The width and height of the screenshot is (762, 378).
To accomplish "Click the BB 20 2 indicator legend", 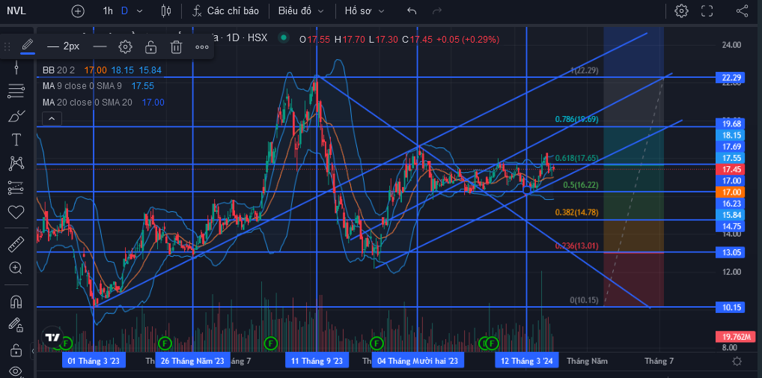I will coord(61,70).
